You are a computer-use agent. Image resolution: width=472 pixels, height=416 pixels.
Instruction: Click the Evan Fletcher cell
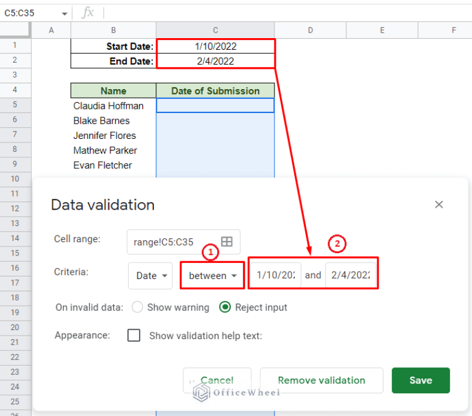click(x=113, y=165)
